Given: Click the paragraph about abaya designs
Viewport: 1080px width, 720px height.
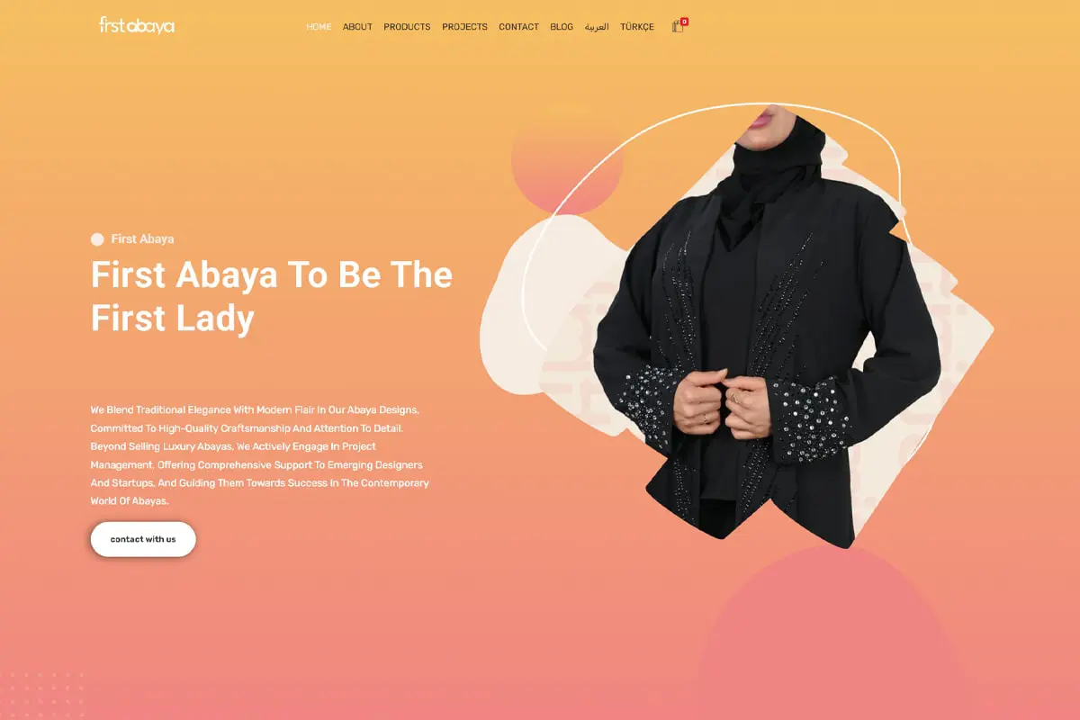Looking at the screenshot, I should (260, 455).
